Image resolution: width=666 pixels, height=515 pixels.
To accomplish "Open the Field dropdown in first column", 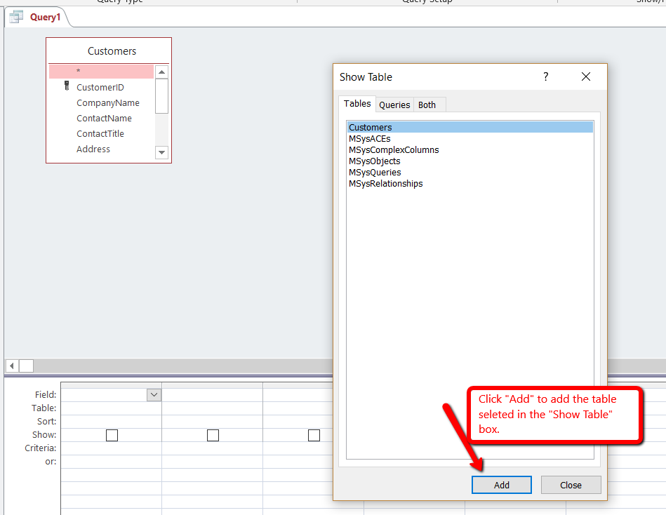I will (154, 395).
